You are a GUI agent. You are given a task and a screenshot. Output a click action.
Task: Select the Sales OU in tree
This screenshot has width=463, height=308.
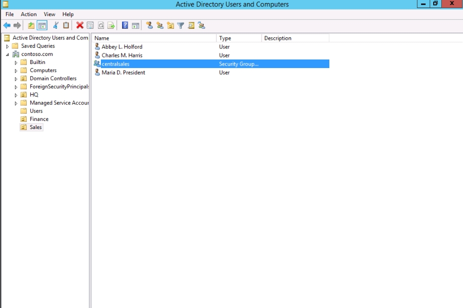36,127
